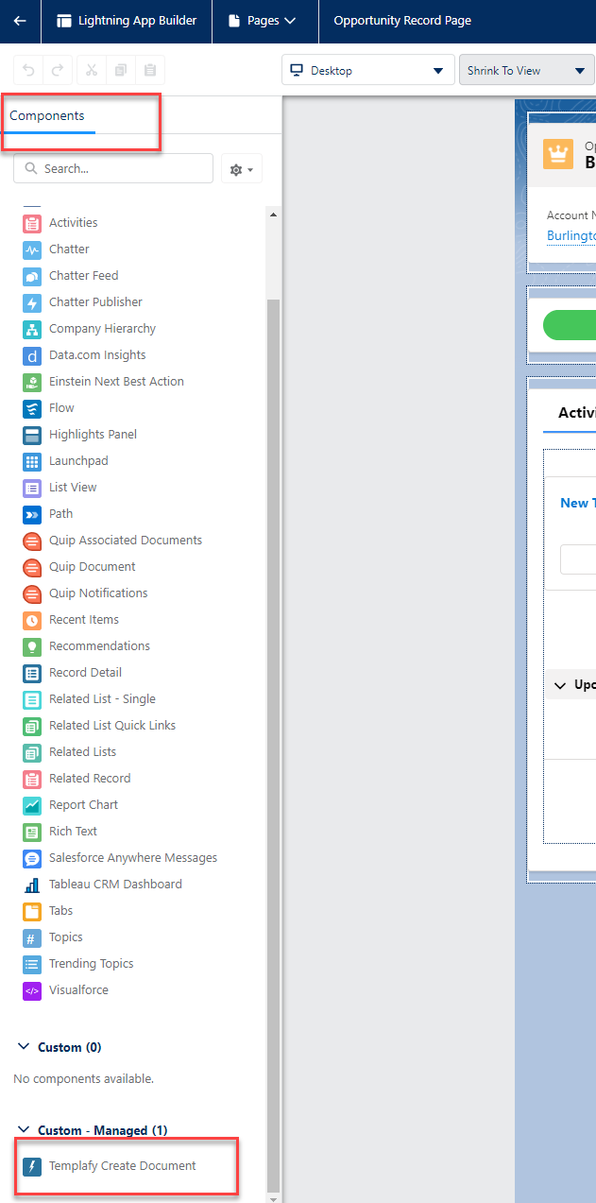Click the Tabs component label

(x=60, y=911)
